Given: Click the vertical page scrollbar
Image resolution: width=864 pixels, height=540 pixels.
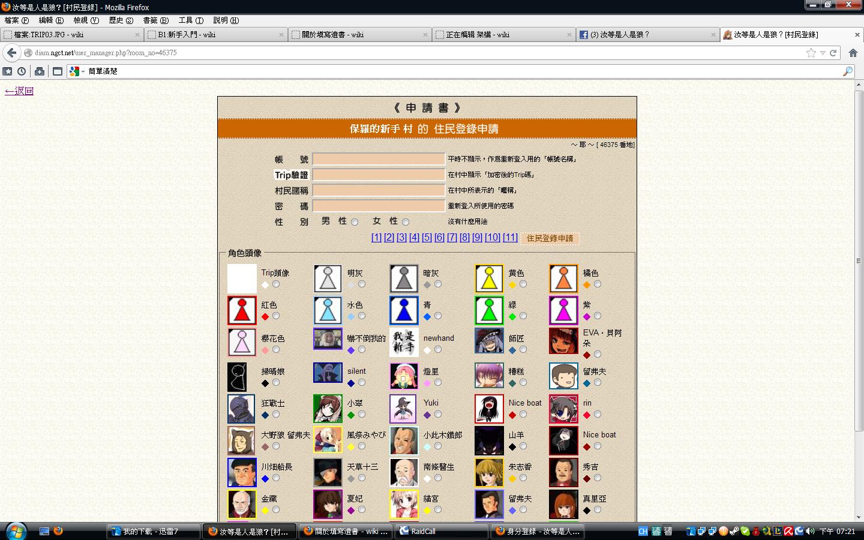Looking at the screenshot, I should coord(859,261).
